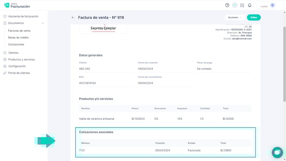
Task: Click the user avatar with letter E
Action: point(272,5)
